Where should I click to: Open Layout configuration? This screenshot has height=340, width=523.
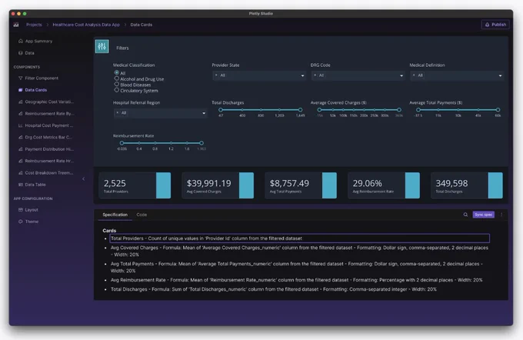coord(32,210)
